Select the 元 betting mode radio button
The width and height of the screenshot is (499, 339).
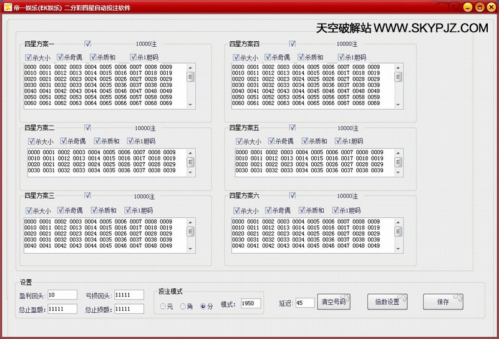click(x=164, y=306)
